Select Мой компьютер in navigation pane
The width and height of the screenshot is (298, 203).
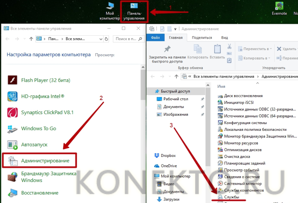click(172, 176)
